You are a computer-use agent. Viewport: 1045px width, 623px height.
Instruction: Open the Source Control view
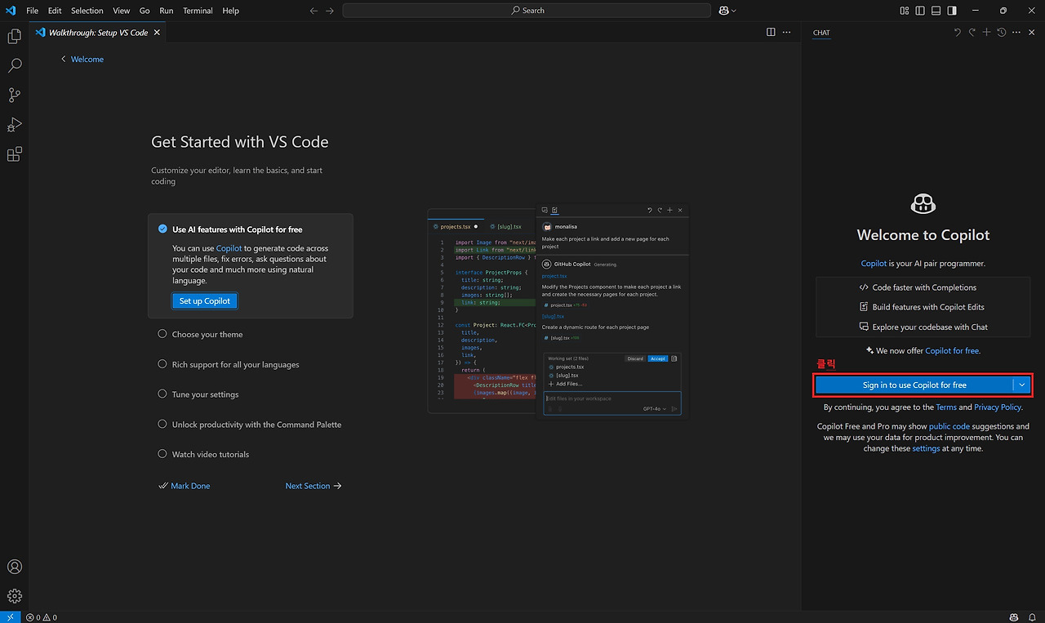(x=14, y=95)
